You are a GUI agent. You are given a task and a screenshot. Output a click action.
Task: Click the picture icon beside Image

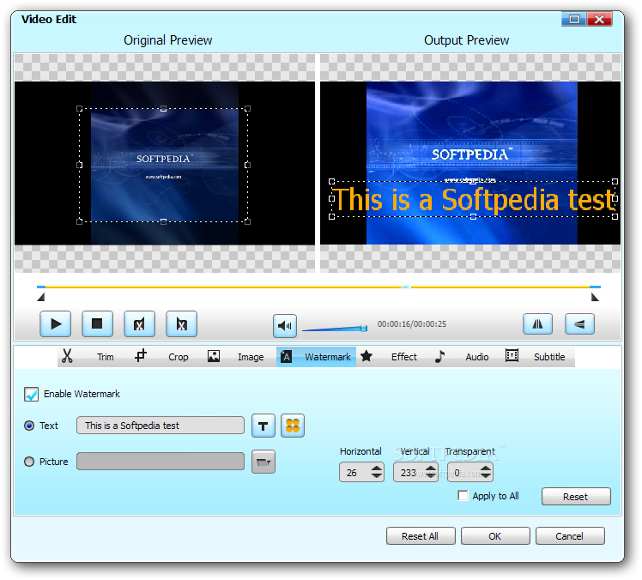pos(214,356)
